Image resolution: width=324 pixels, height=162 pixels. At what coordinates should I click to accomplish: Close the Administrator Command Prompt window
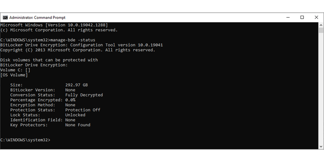click(317, 17)
